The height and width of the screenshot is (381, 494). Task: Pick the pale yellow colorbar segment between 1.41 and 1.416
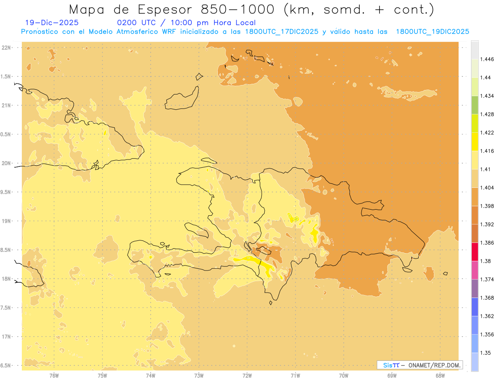pos(475,160)
